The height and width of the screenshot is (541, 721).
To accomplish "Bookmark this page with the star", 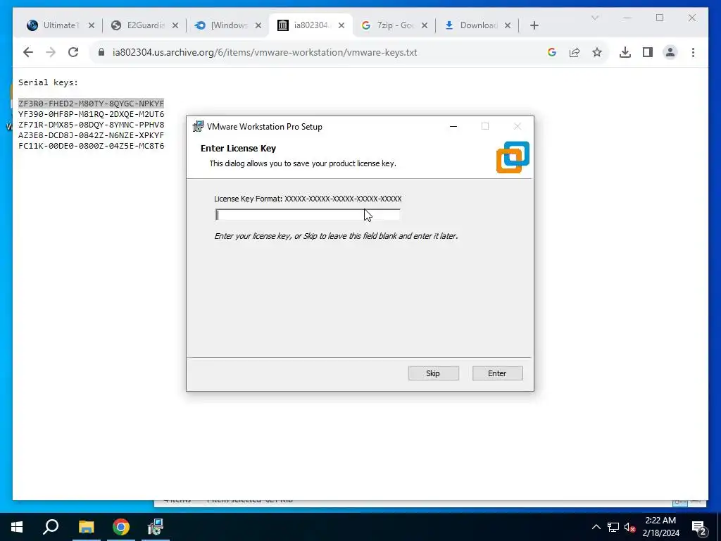I will pyautogui.click(x=597, y=52).
